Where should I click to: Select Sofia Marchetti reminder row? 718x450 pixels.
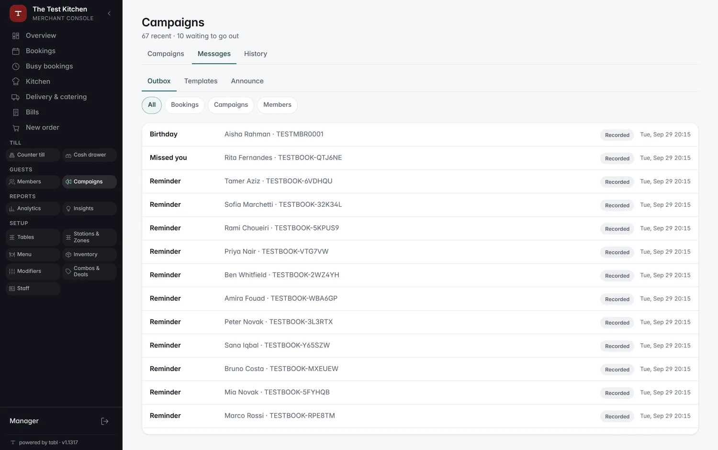click(420, 205)
